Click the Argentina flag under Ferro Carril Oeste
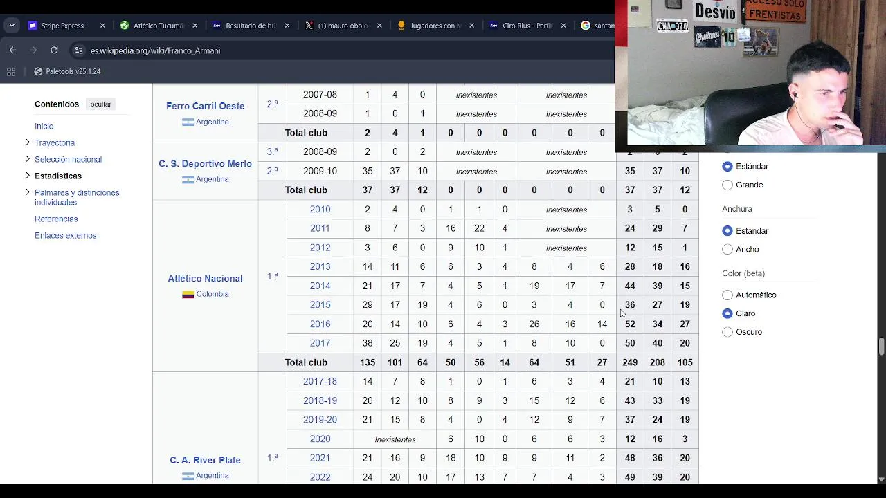886x498 pixels. click(x=188, y=122)
